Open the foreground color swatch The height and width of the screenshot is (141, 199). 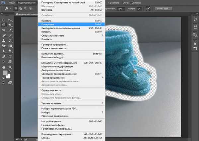click(x=5, y=73)
